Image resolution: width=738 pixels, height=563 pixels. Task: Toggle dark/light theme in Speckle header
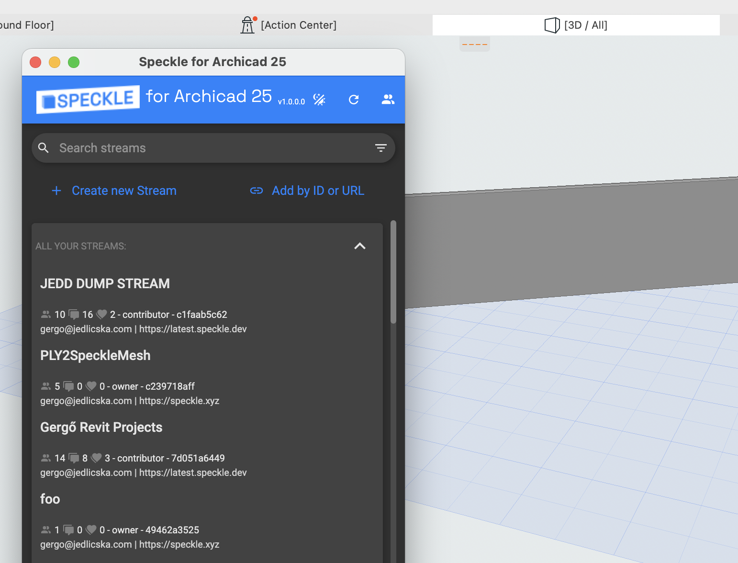(319, 100)
